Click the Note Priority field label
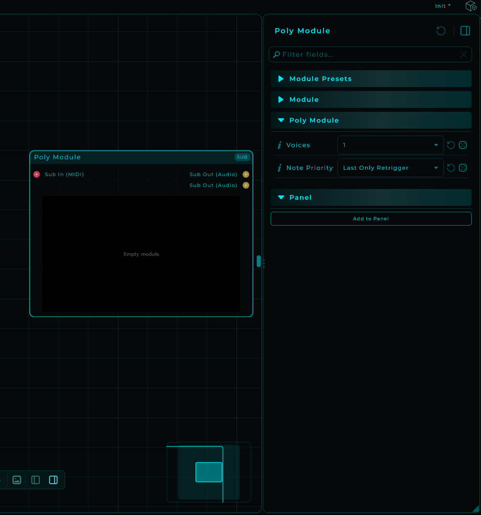The width and height of the screenshot is (481, 515). click(310, 168)
